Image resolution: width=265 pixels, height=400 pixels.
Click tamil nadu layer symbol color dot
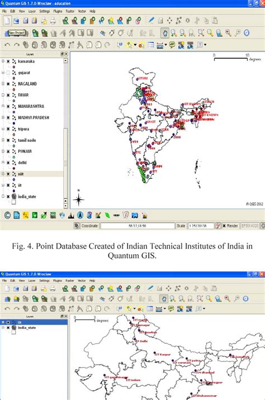click(x=14, y=146)
